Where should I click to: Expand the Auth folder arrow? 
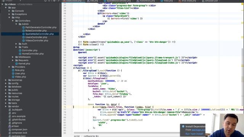click(16, 44)
